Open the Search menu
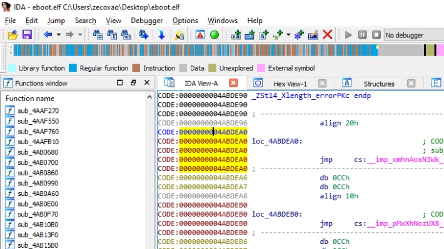The width and height of the screenshot is (444, 249). [86, 21]
